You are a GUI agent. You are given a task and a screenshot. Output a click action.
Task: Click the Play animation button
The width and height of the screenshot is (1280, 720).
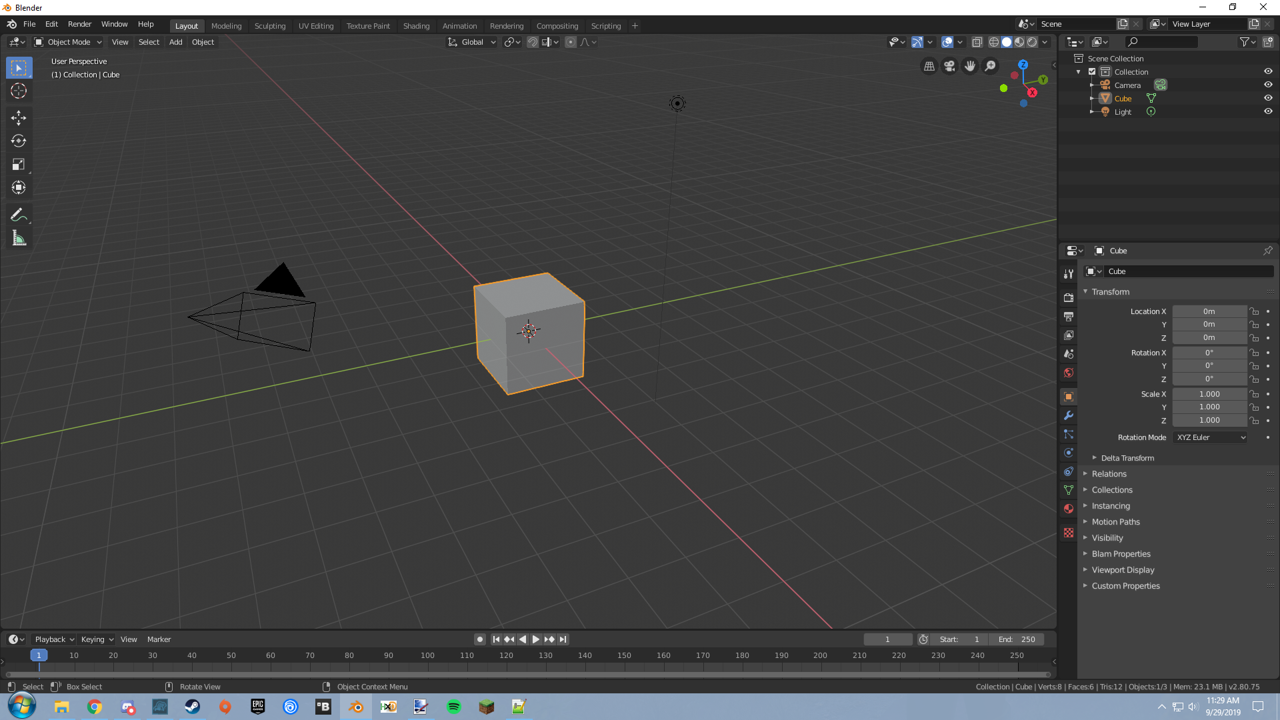click(x=535, y=639)
